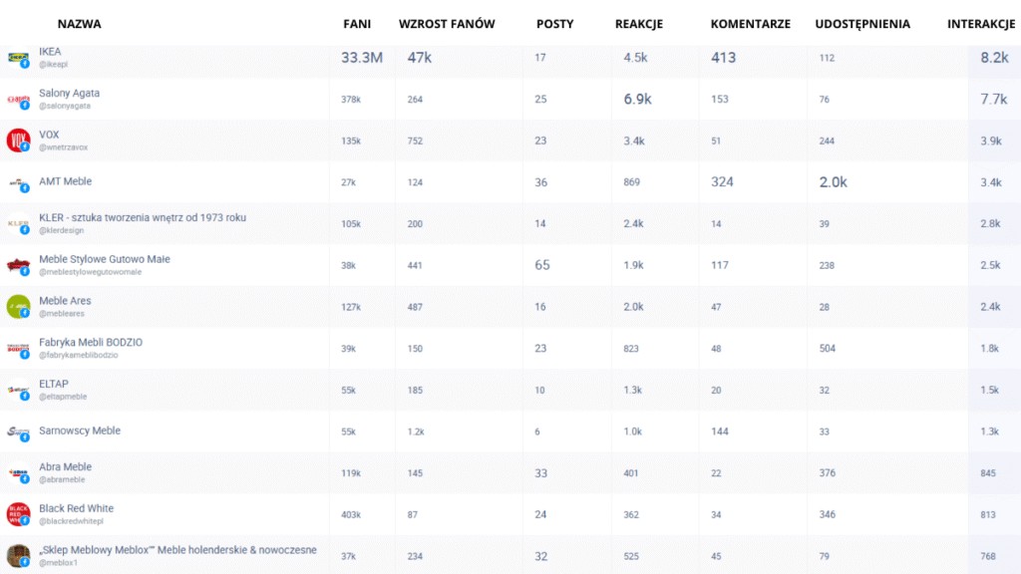Sort table by FANI column header

357,24
